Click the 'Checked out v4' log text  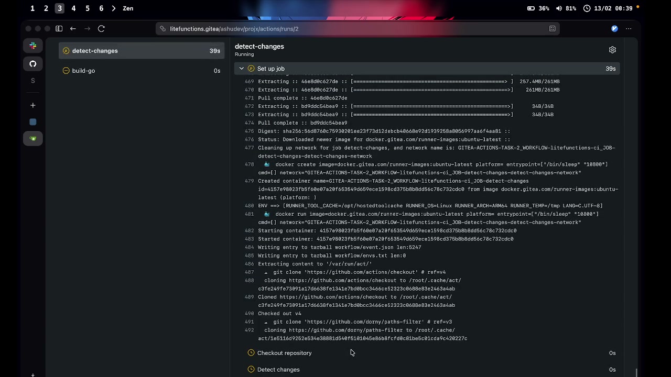(x=279, y=314)
